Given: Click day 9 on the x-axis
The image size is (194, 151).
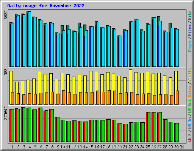Looking at the screenshot, I should tap(58, 147).
